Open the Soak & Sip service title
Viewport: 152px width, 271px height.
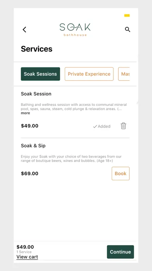click(33, 146)
